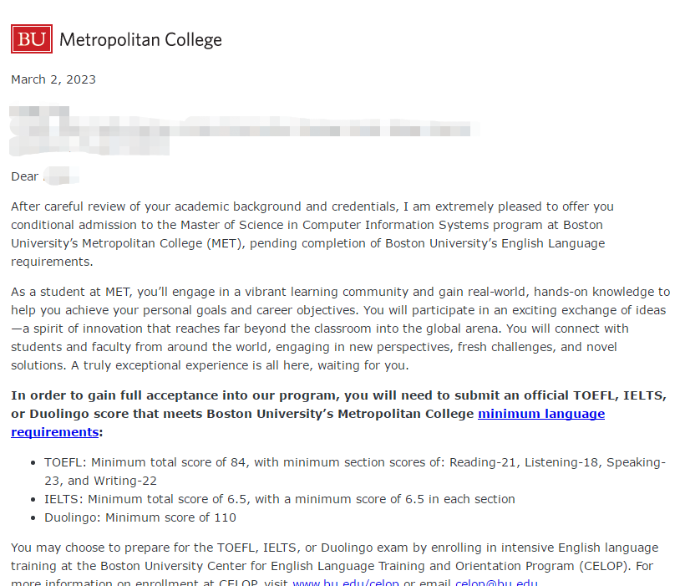This screenshot has width=685, height=586.
Task: Click the red BU logo icon
Action: click(x=32, y=39)
